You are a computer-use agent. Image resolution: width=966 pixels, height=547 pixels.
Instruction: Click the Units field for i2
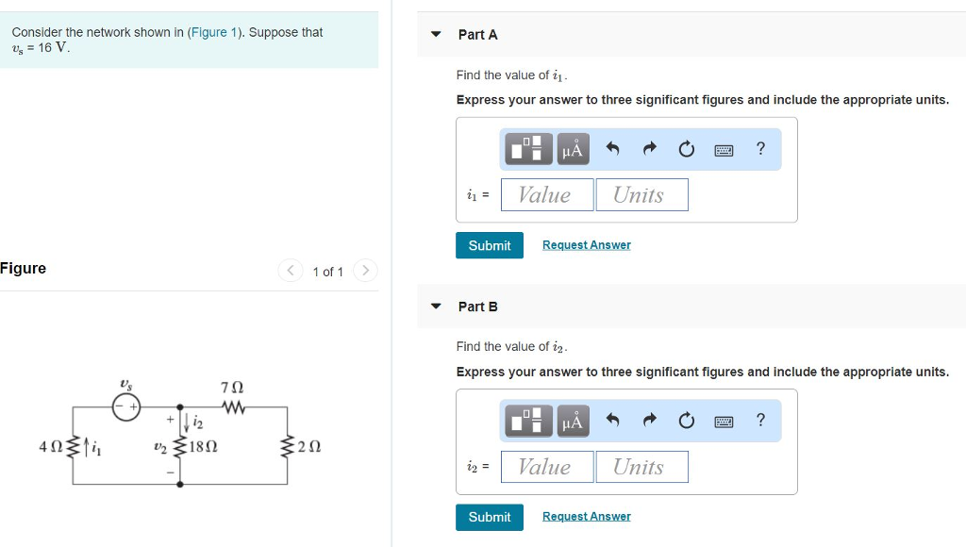642,466
